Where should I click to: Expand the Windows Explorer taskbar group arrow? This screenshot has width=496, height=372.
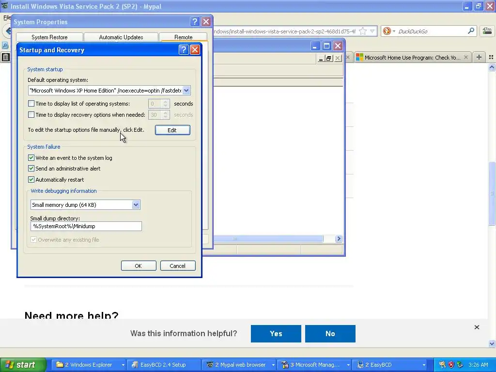123,365
